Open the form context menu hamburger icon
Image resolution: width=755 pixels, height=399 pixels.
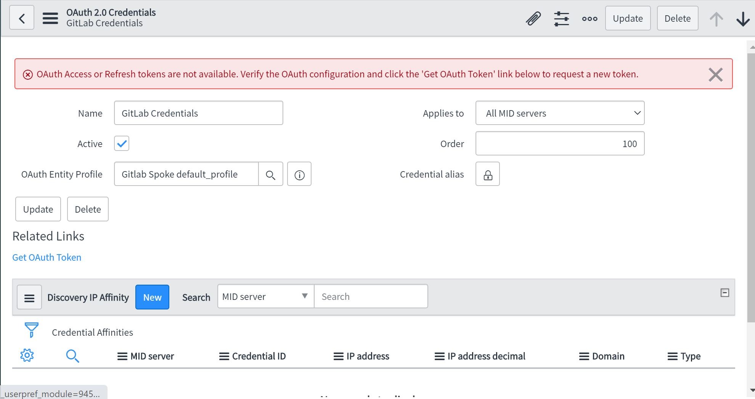[50, 18]
